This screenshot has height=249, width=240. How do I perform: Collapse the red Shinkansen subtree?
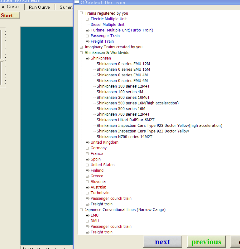point(87,58)
